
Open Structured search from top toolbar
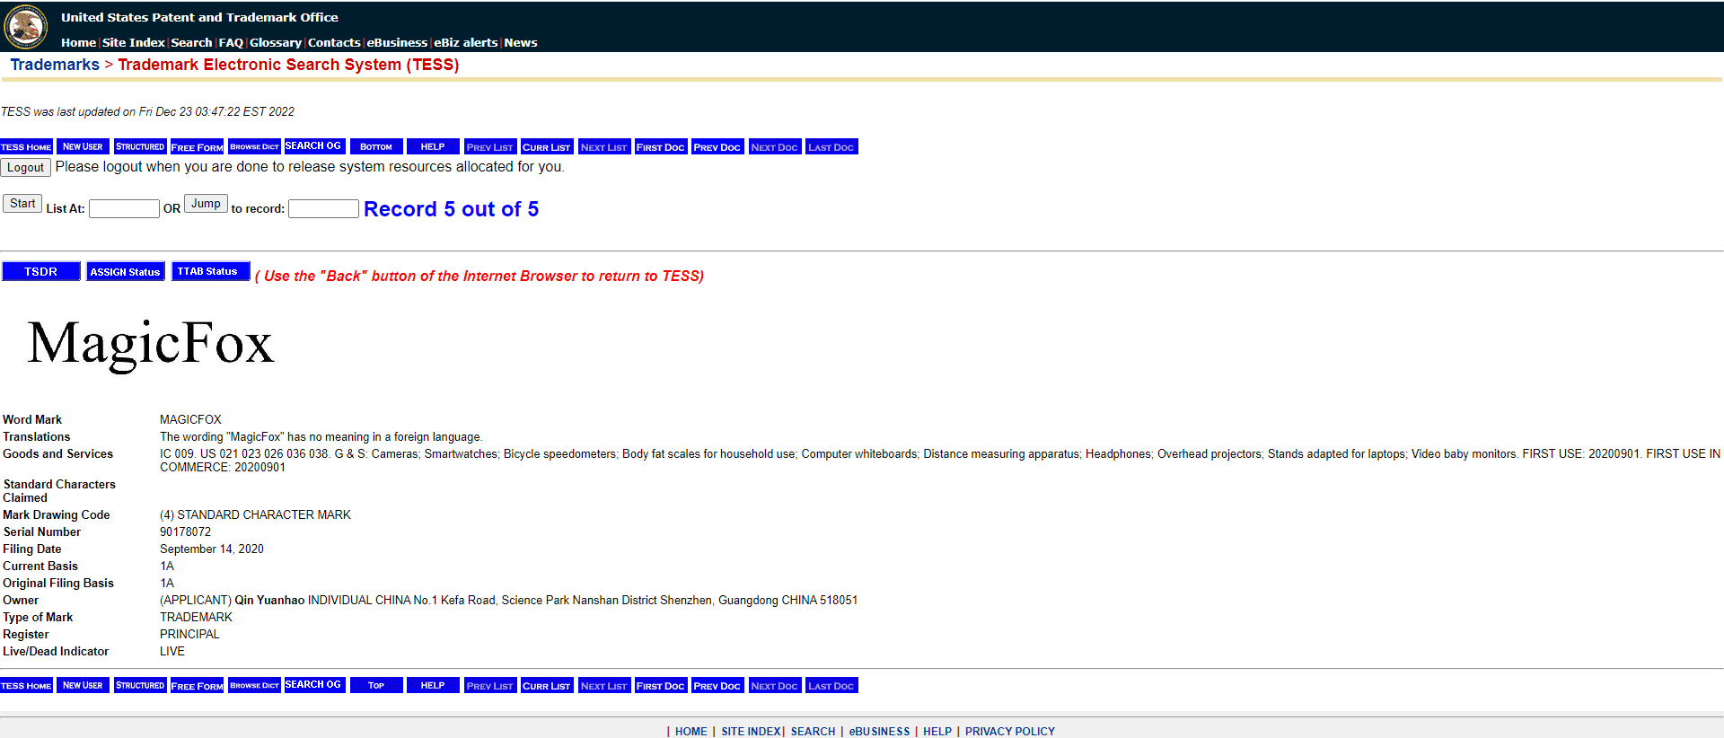coord(140,147)
